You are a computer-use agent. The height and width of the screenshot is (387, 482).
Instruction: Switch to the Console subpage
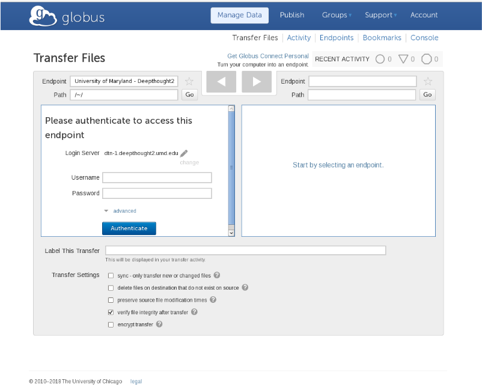pos(424,38)
